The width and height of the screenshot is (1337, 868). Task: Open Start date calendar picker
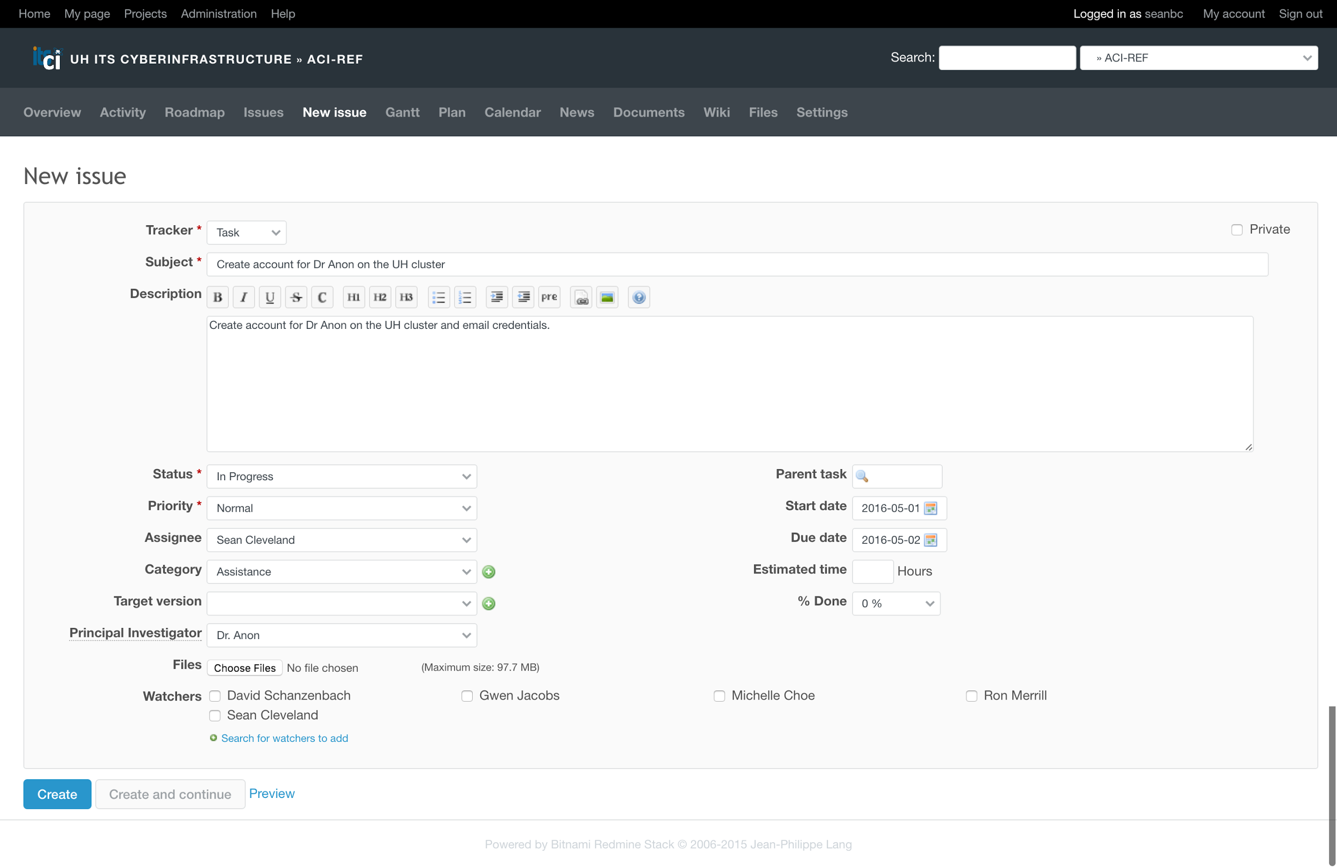931,509
